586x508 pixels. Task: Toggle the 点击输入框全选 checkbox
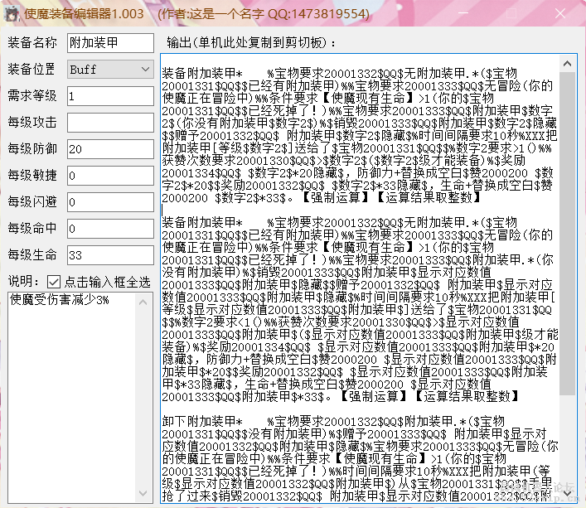[54, 281]
